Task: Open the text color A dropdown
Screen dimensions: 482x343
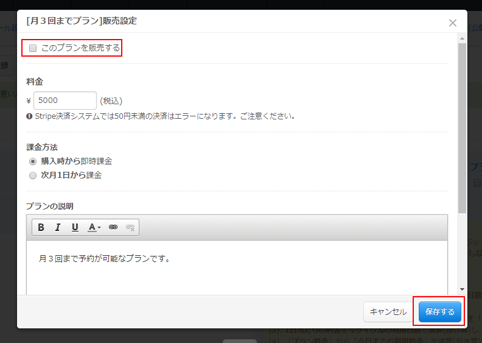Action: [94, 227]
